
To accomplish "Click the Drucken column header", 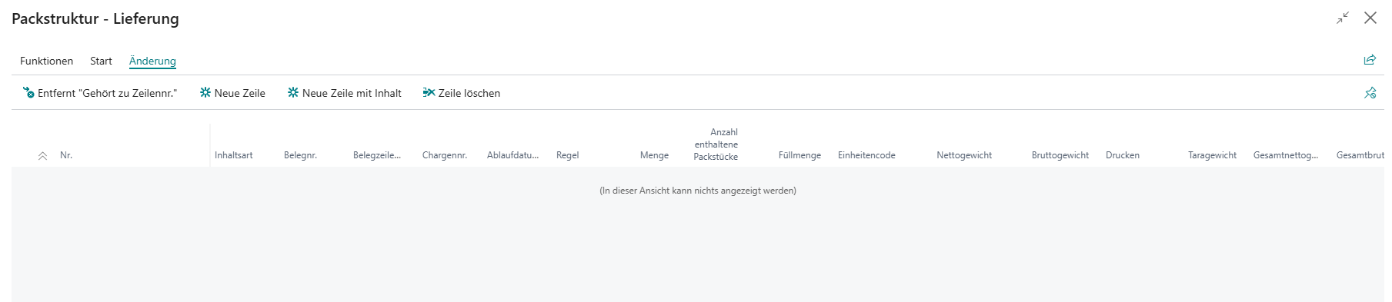I will point(1123,155).
